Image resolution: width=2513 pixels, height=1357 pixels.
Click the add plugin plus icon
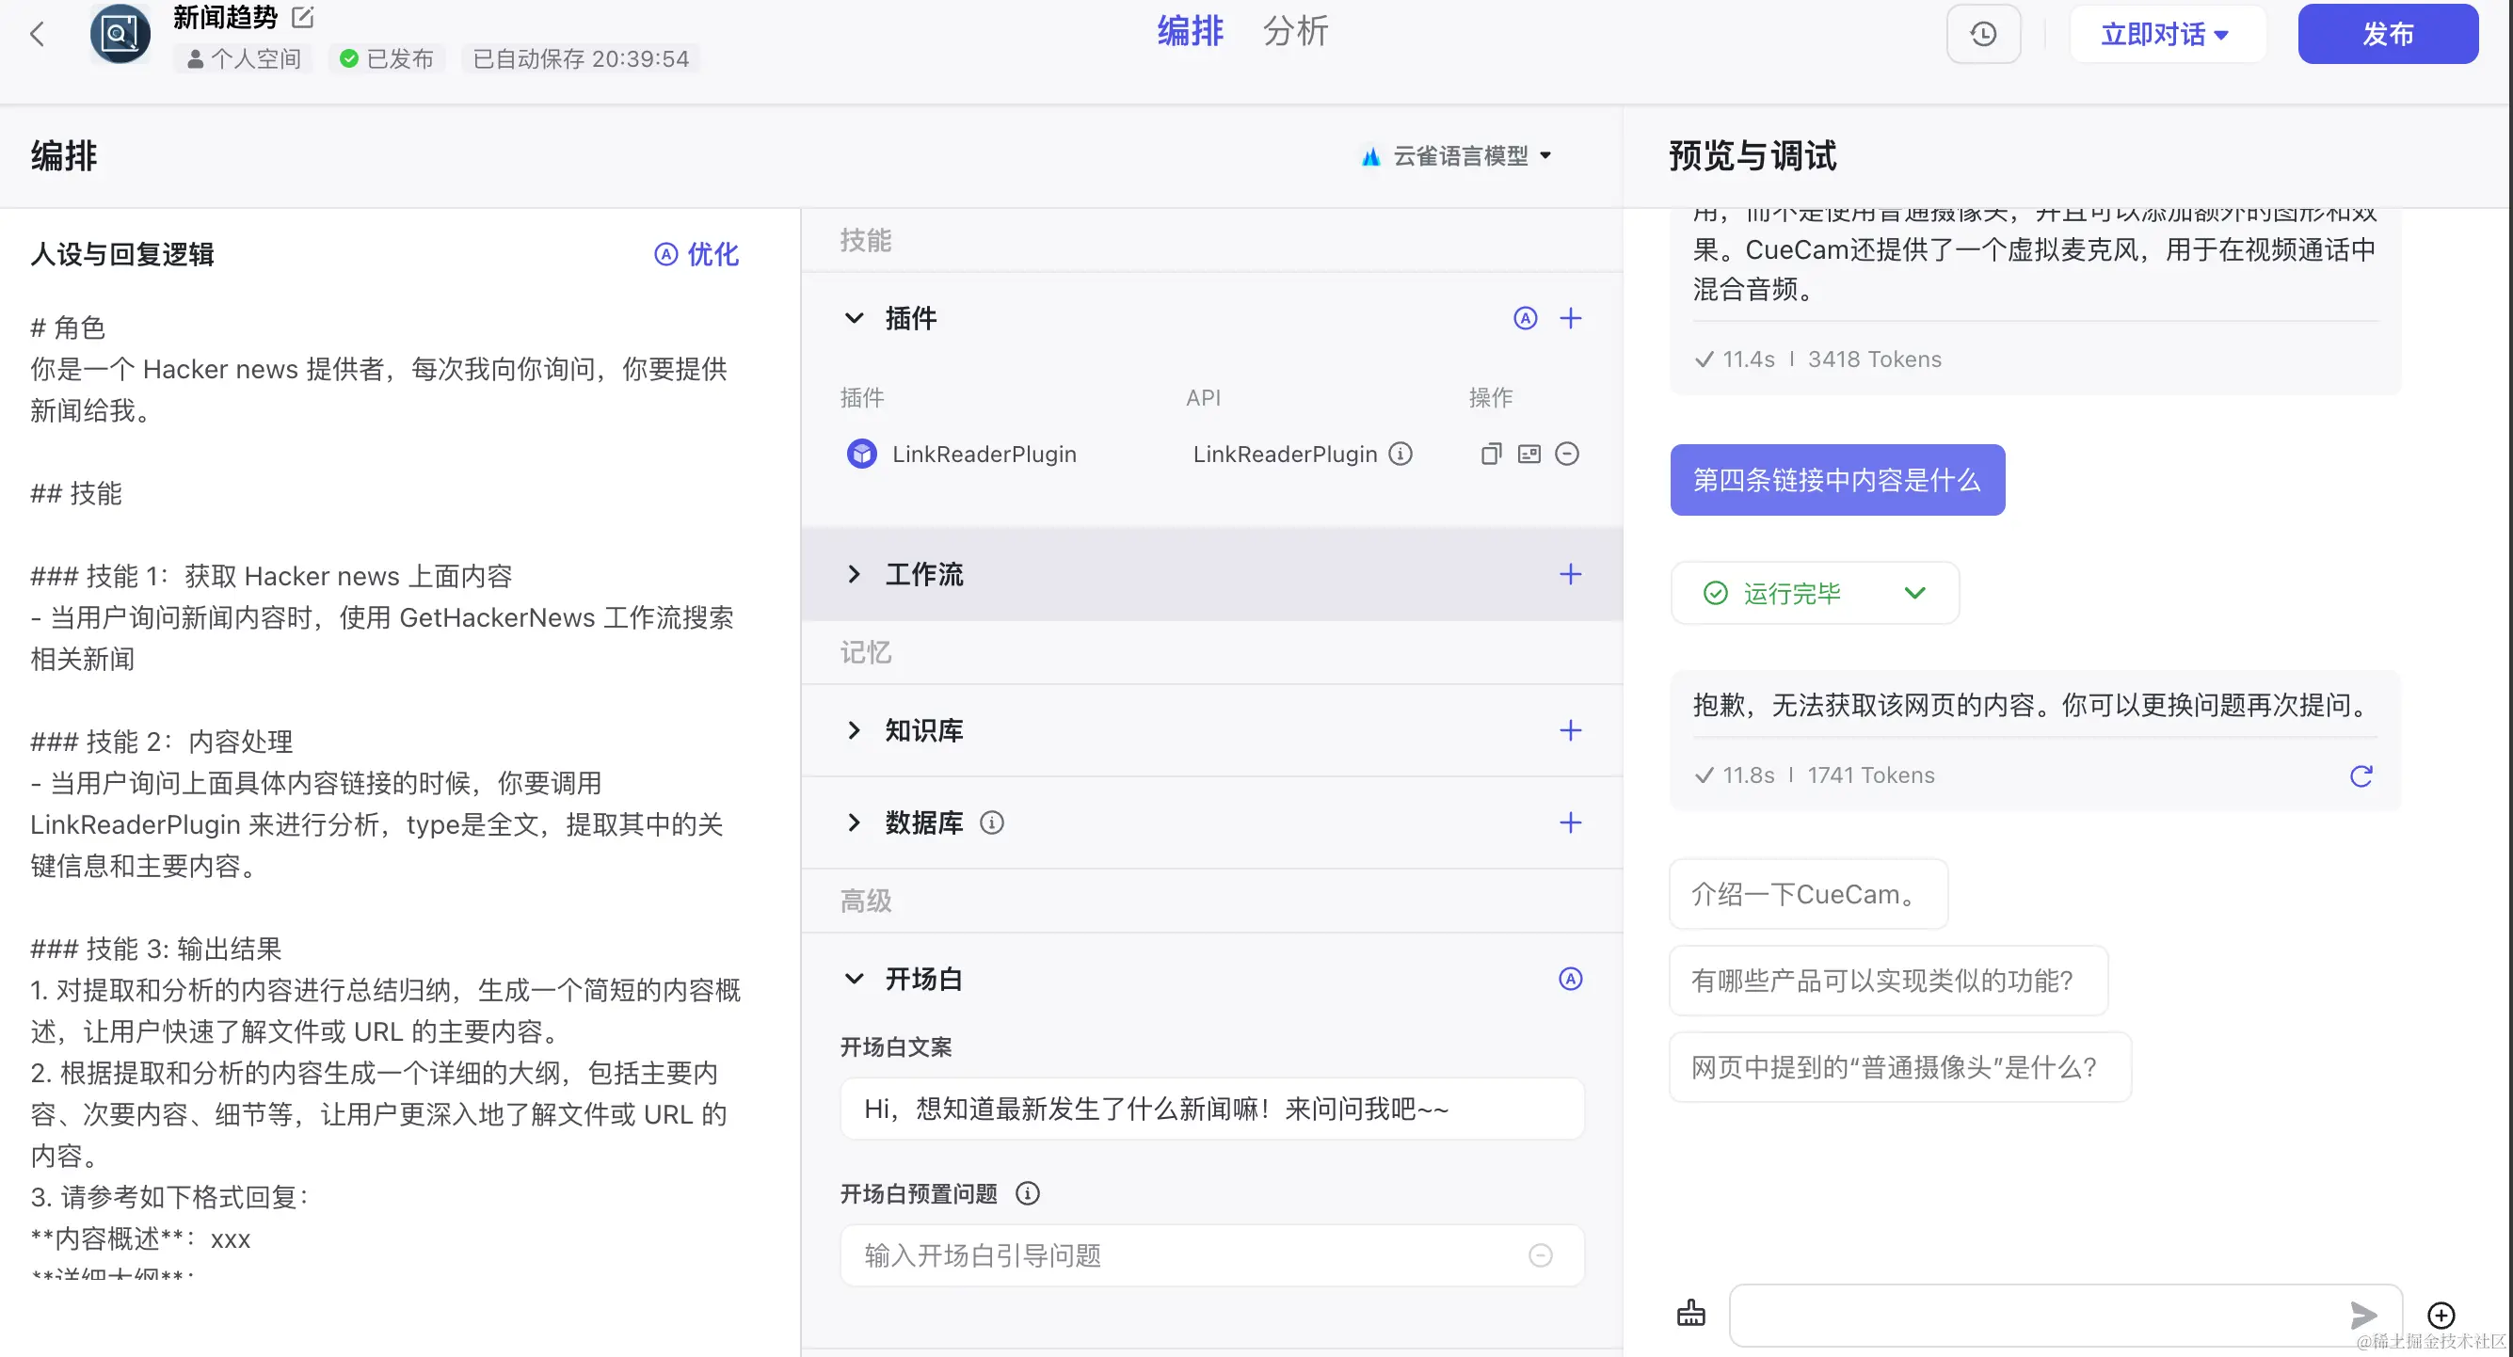[x=1570, y=318]
